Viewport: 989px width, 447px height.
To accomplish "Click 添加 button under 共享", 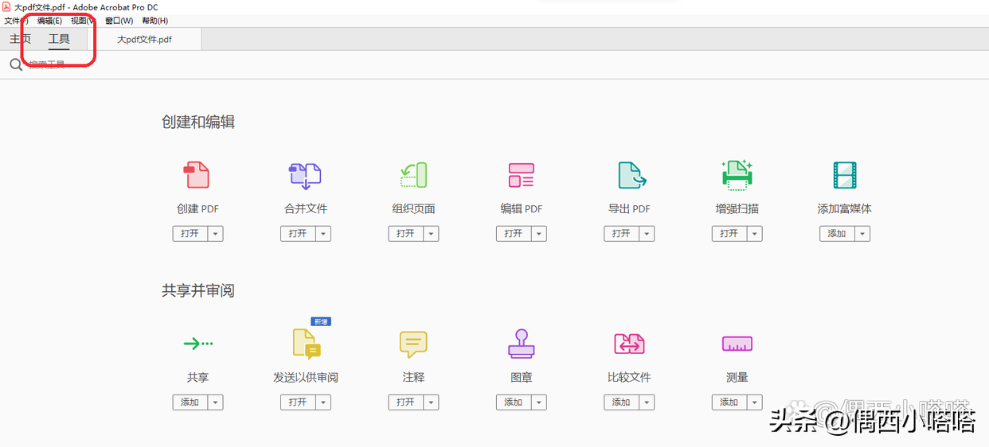I will coord(190,402).
